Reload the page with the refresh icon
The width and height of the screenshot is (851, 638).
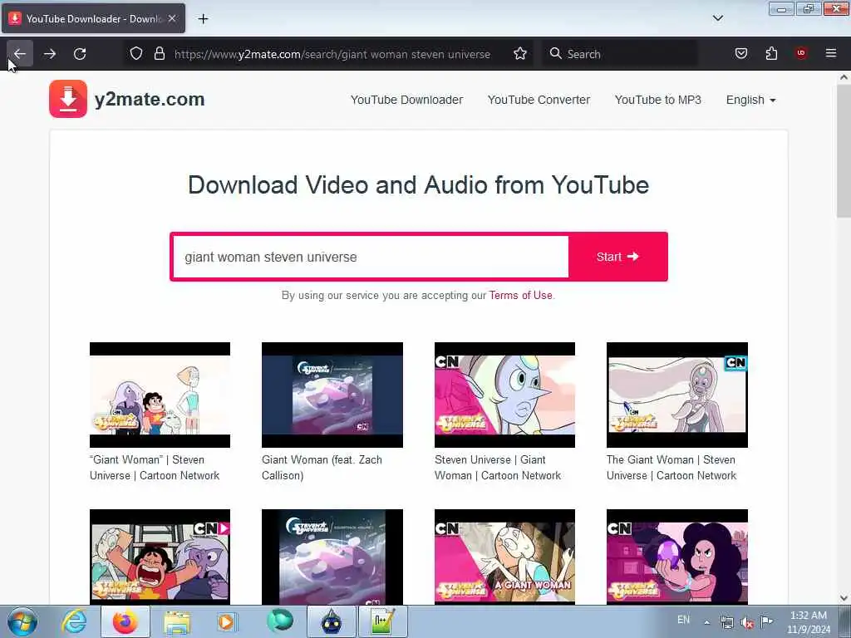pyautogui.click(x=80, y=54)
